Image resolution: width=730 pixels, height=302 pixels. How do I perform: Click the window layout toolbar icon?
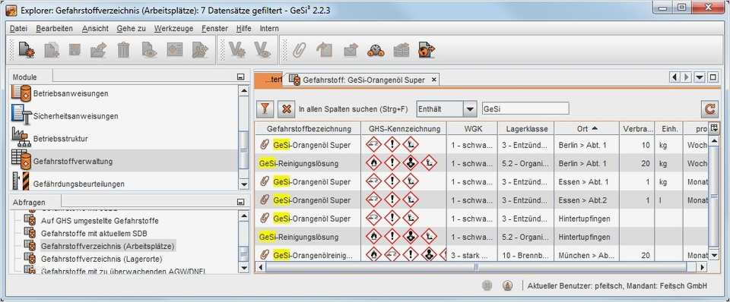(x=175, y=49)
